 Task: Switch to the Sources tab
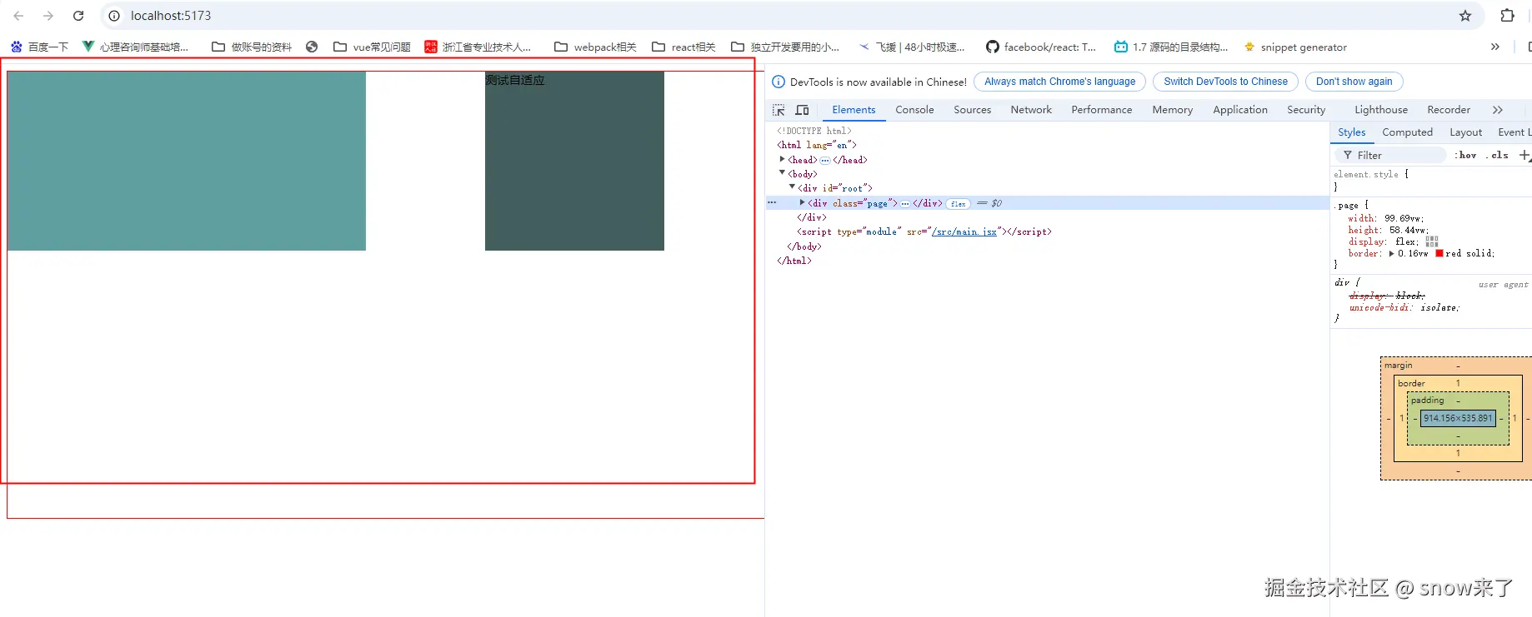972,110
